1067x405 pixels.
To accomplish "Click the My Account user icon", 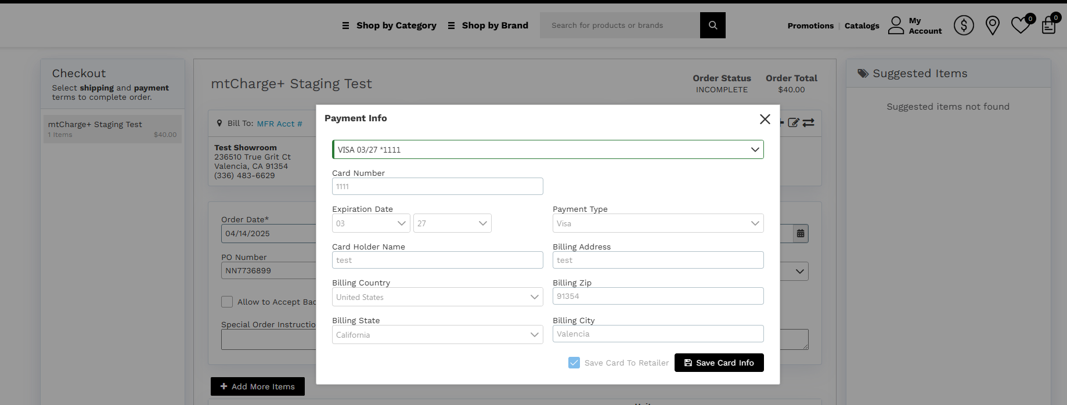I will coord(896,26).
